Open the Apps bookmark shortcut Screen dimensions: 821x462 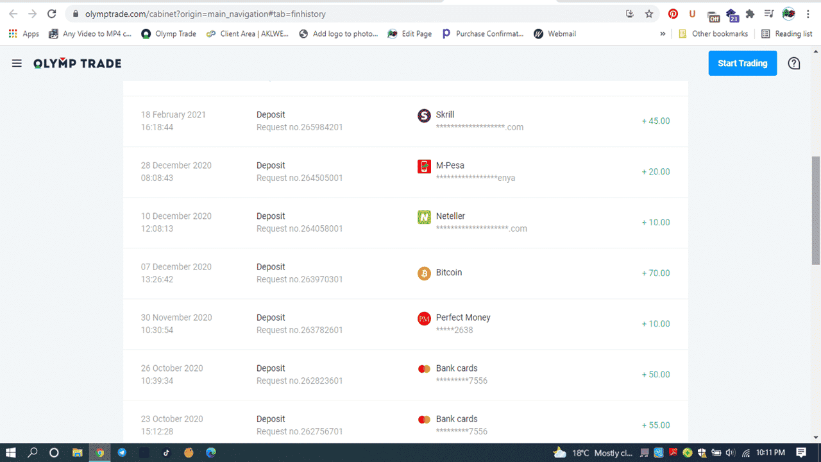pos(24,33)
